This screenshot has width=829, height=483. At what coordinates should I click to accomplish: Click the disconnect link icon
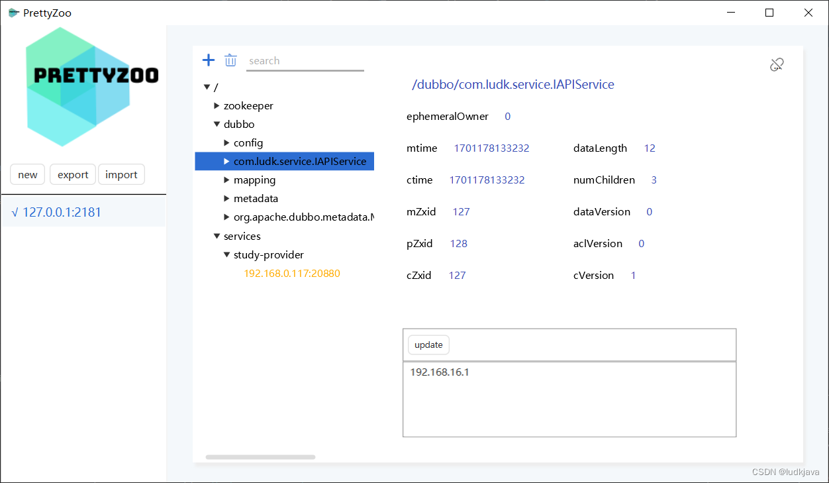click(777, 64)
